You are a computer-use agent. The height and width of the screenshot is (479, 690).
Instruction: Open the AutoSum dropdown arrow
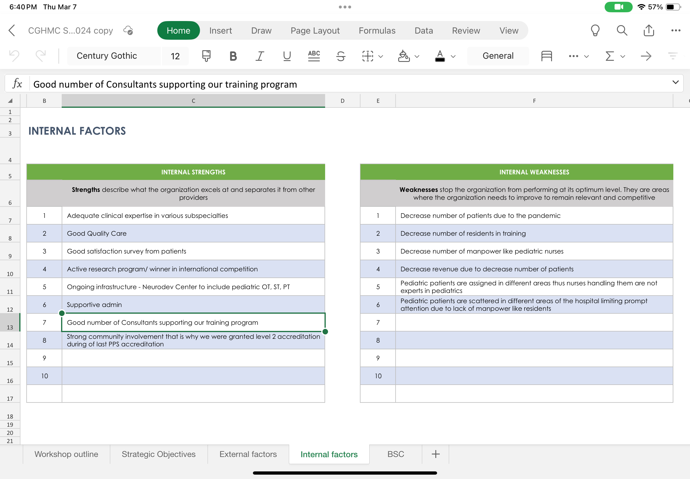tap(623, 56)
